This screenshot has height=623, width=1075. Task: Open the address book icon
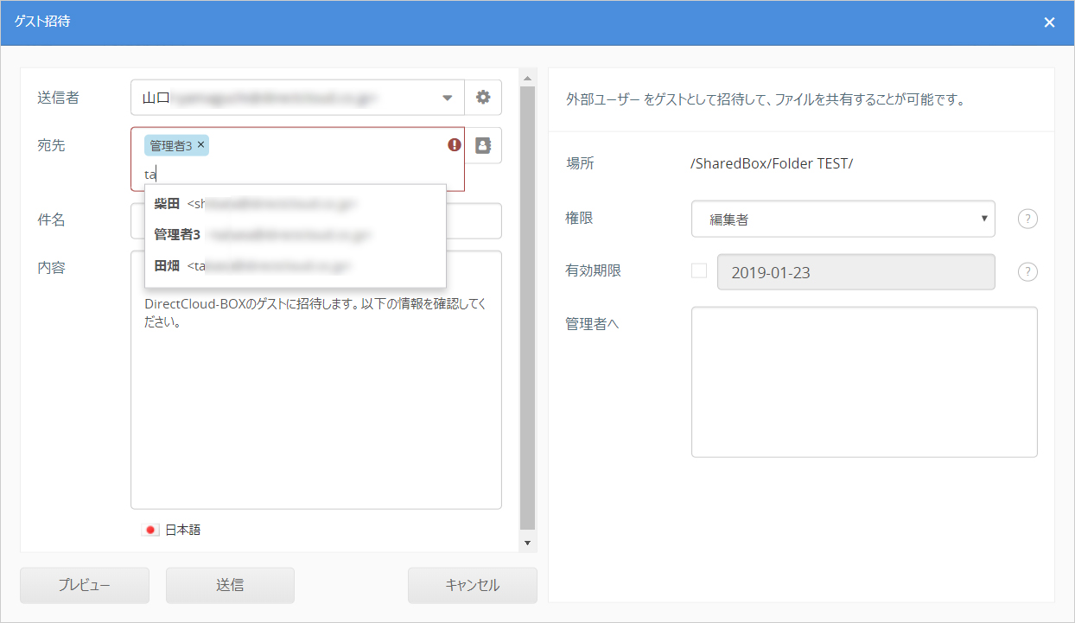[x=483, y=145]
